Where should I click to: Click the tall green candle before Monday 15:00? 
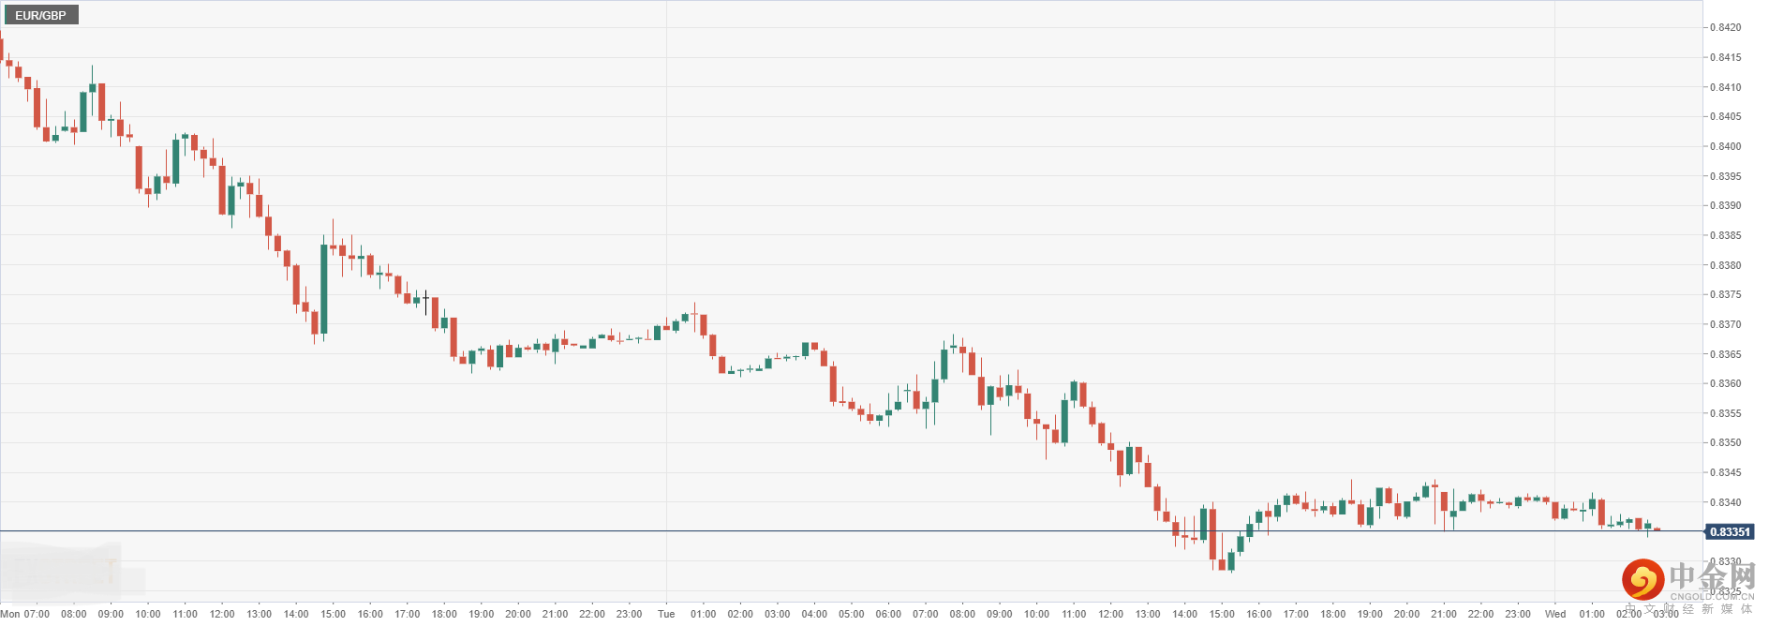324,289
